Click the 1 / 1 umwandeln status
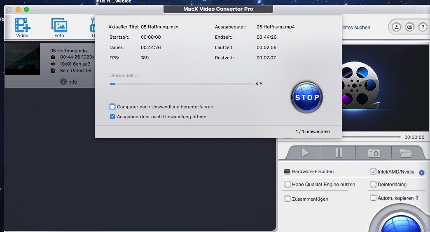The image size is (430, 232). click(313, 131)
